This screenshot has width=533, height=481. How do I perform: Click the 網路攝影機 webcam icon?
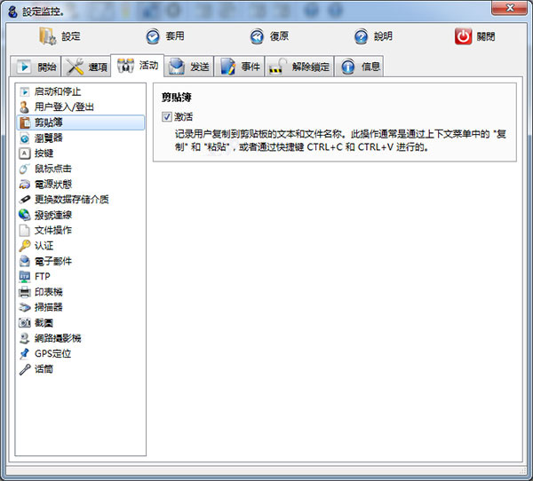coord(25,338)
